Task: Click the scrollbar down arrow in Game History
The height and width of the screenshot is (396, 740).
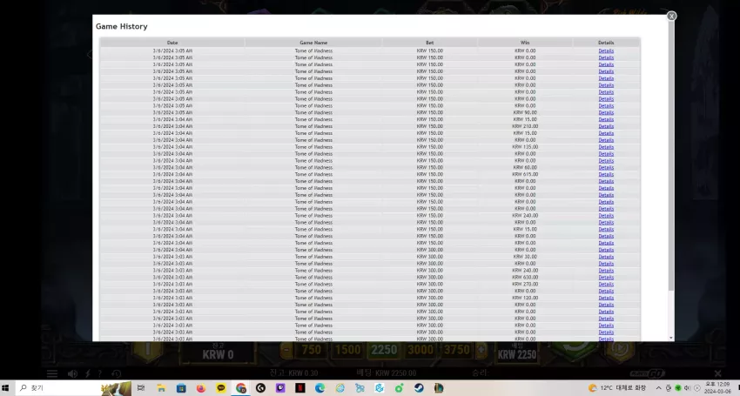Action: point(671,338)
